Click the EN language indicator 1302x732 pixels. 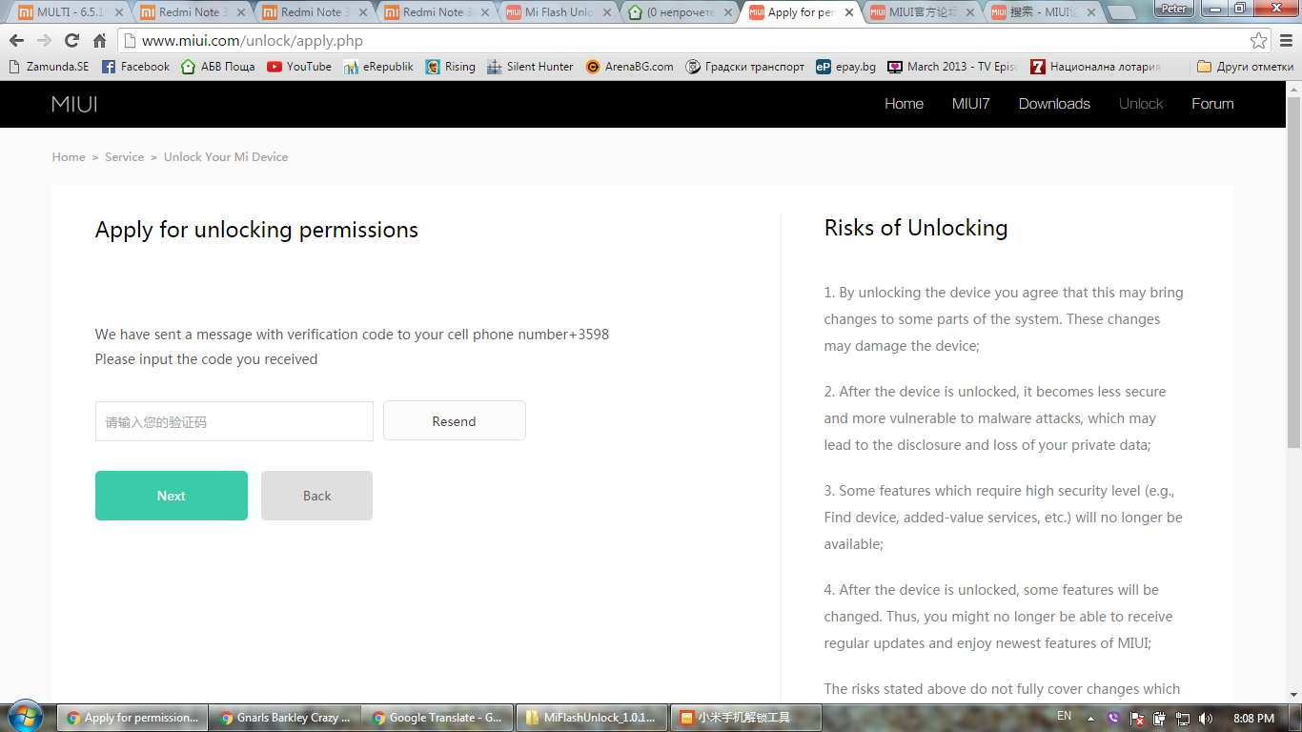(x=1064, y=716)
